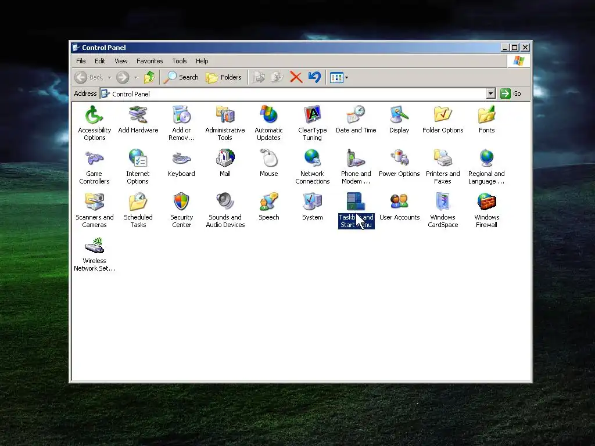595x446 pixels.
Task: Click the Go button
Action: [511, 93]
